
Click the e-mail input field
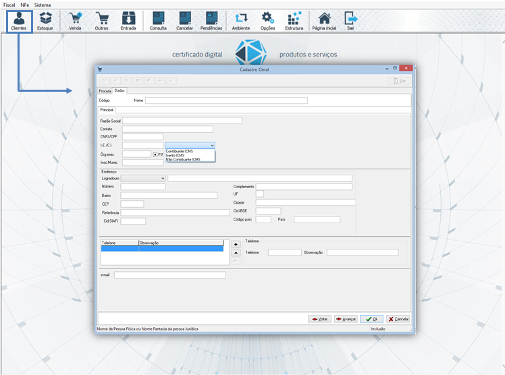pos(170,275)
